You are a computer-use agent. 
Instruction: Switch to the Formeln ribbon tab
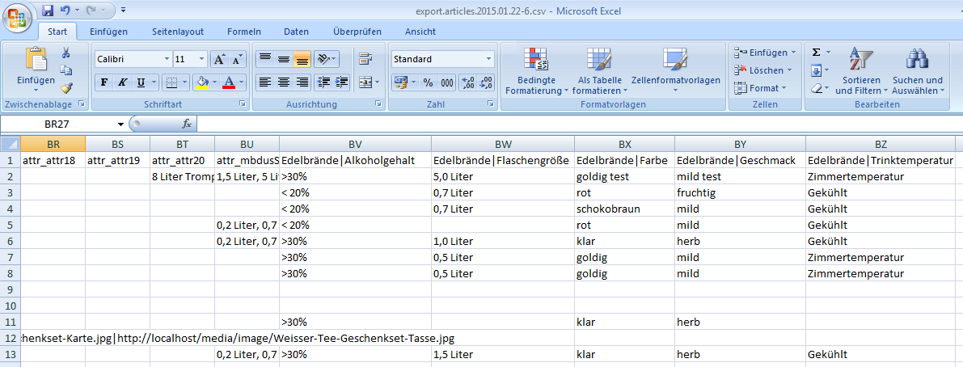[x=243, y=32]
